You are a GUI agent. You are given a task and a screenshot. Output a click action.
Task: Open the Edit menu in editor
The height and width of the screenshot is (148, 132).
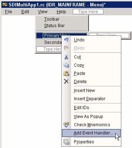[x=25, y=12]
